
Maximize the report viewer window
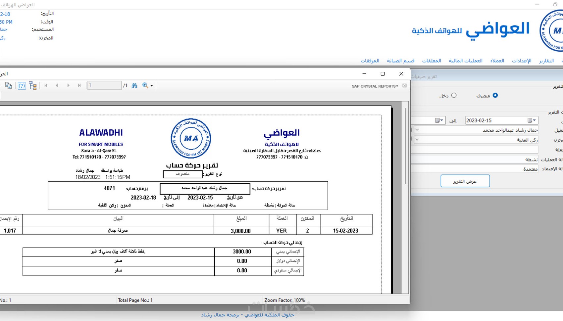[383, 74]
